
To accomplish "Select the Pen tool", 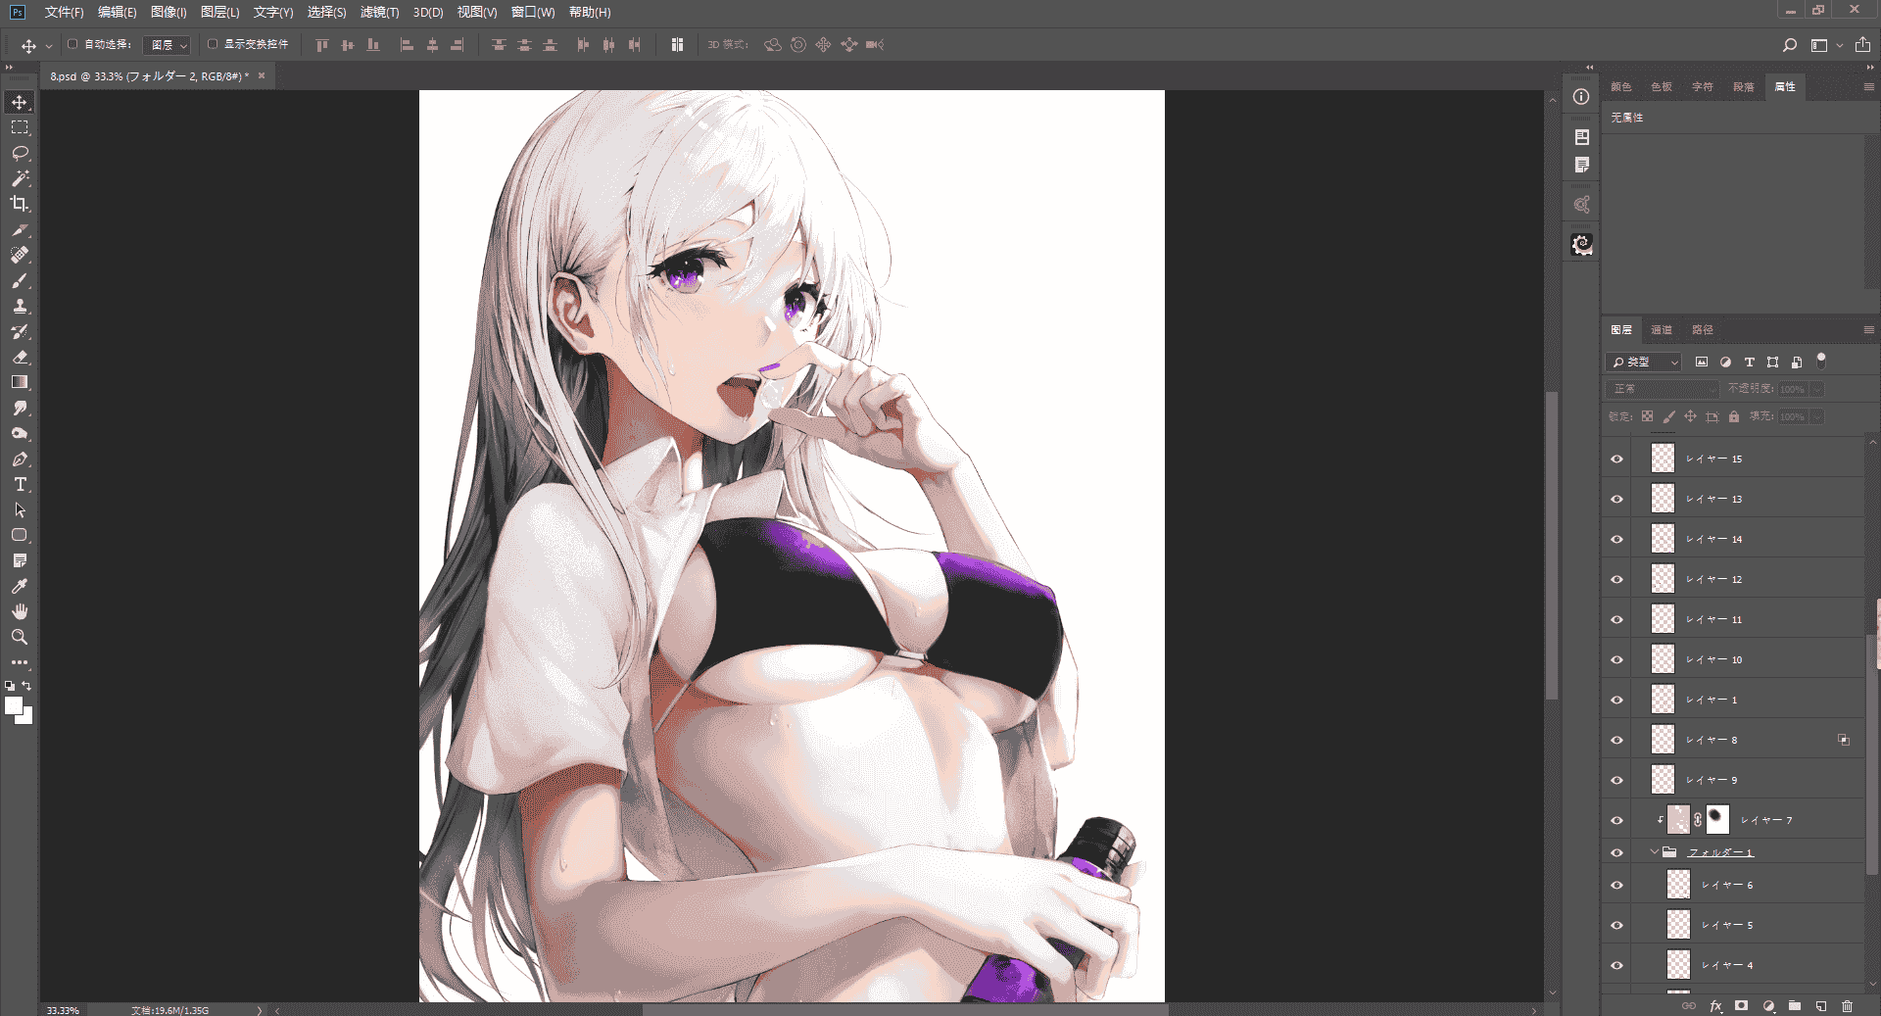I will coord(20,459).
